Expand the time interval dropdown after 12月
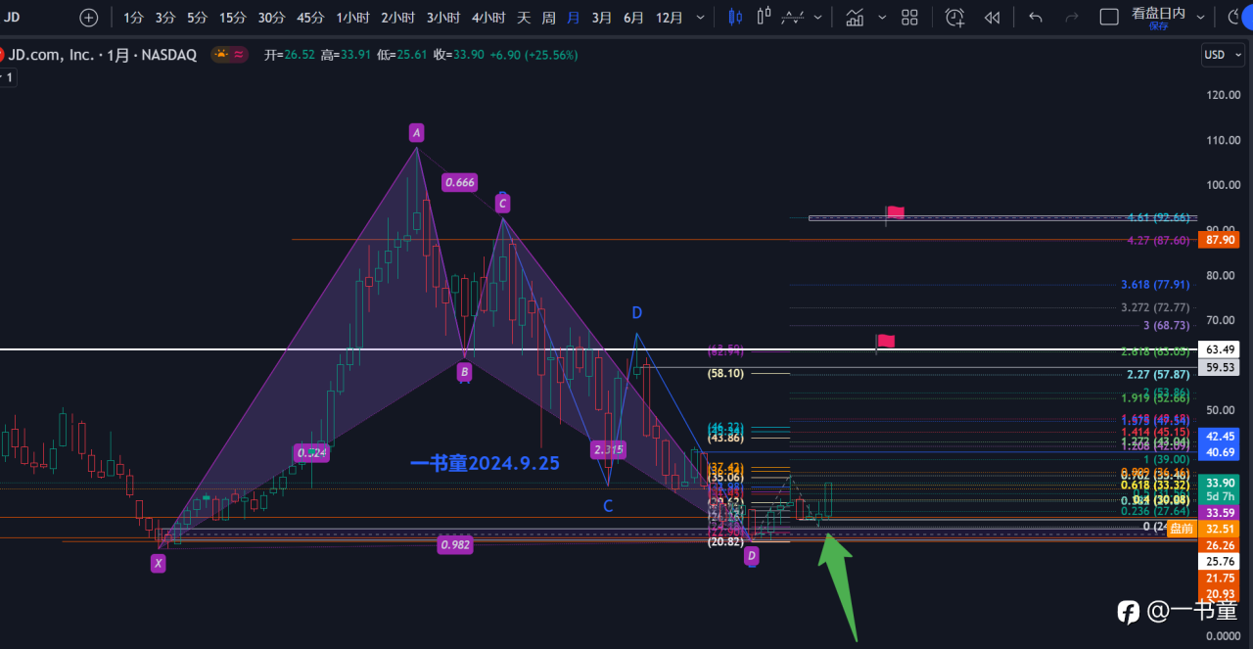Viewport: 1253px width, 649px height. pyautogui.click(x=700, y=18)
